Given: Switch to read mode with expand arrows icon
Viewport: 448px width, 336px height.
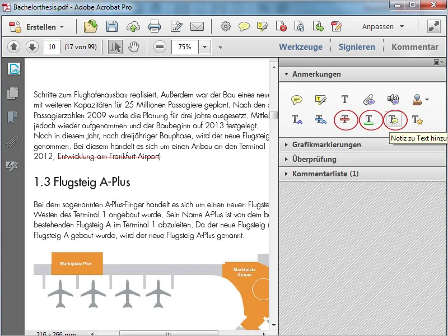Looking at the screenshot, I should (433, 26).
